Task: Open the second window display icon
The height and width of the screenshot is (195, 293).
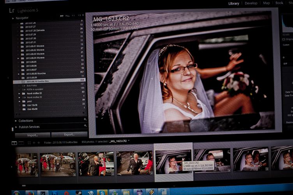Action: tap(21, 143)
